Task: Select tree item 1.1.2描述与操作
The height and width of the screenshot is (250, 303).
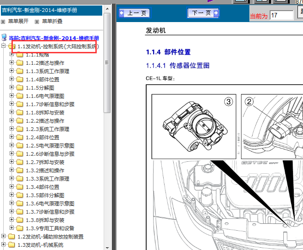Action: tap(45, 63)
